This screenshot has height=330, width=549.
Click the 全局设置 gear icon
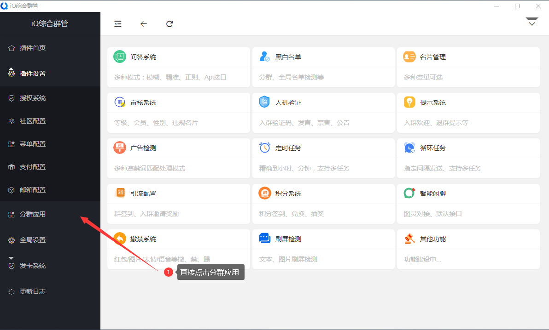coord(12,240)
